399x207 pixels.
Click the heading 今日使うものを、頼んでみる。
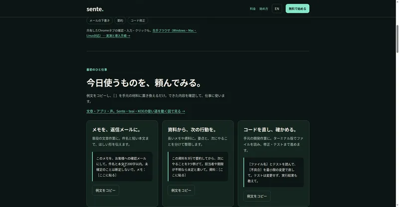(x=145, y=83)
